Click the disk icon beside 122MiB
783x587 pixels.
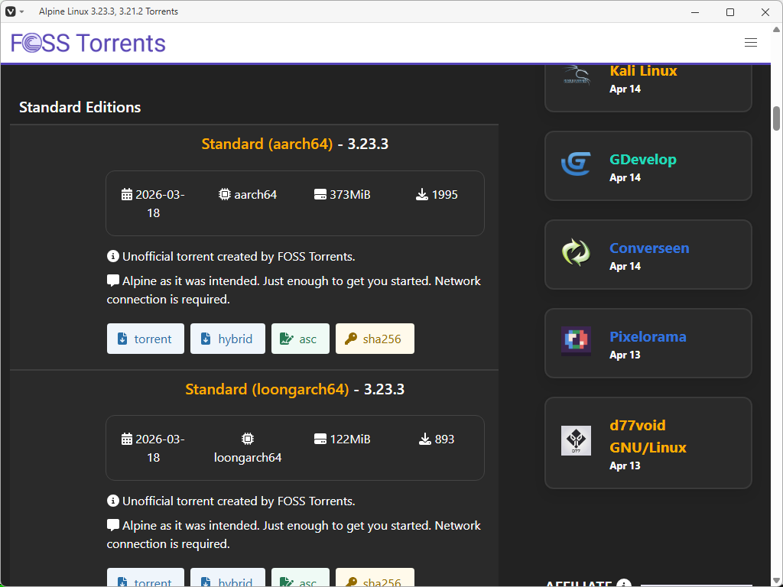click(x=320, y=439)
